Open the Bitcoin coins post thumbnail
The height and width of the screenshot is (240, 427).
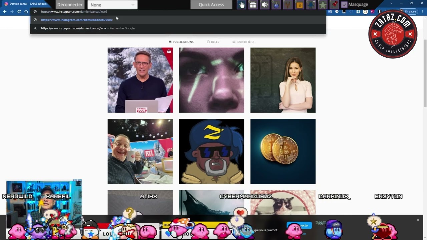click(283, 151)
